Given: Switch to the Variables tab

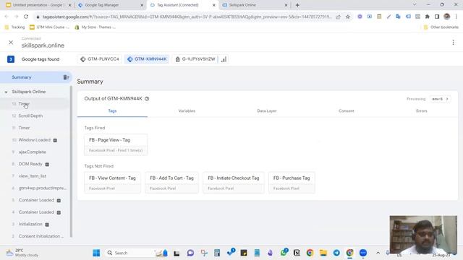Looking at the screenshot, I should point(187,111).
